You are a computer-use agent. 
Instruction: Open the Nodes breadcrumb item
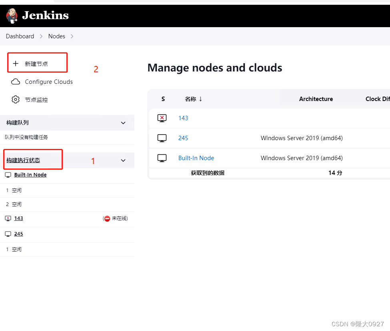[56, 36]
